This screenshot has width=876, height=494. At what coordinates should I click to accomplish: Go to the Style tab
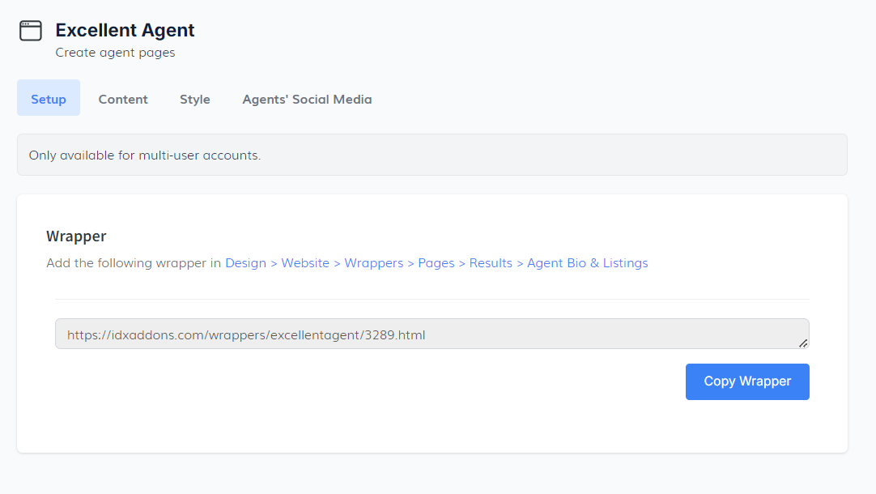point(195,99)
